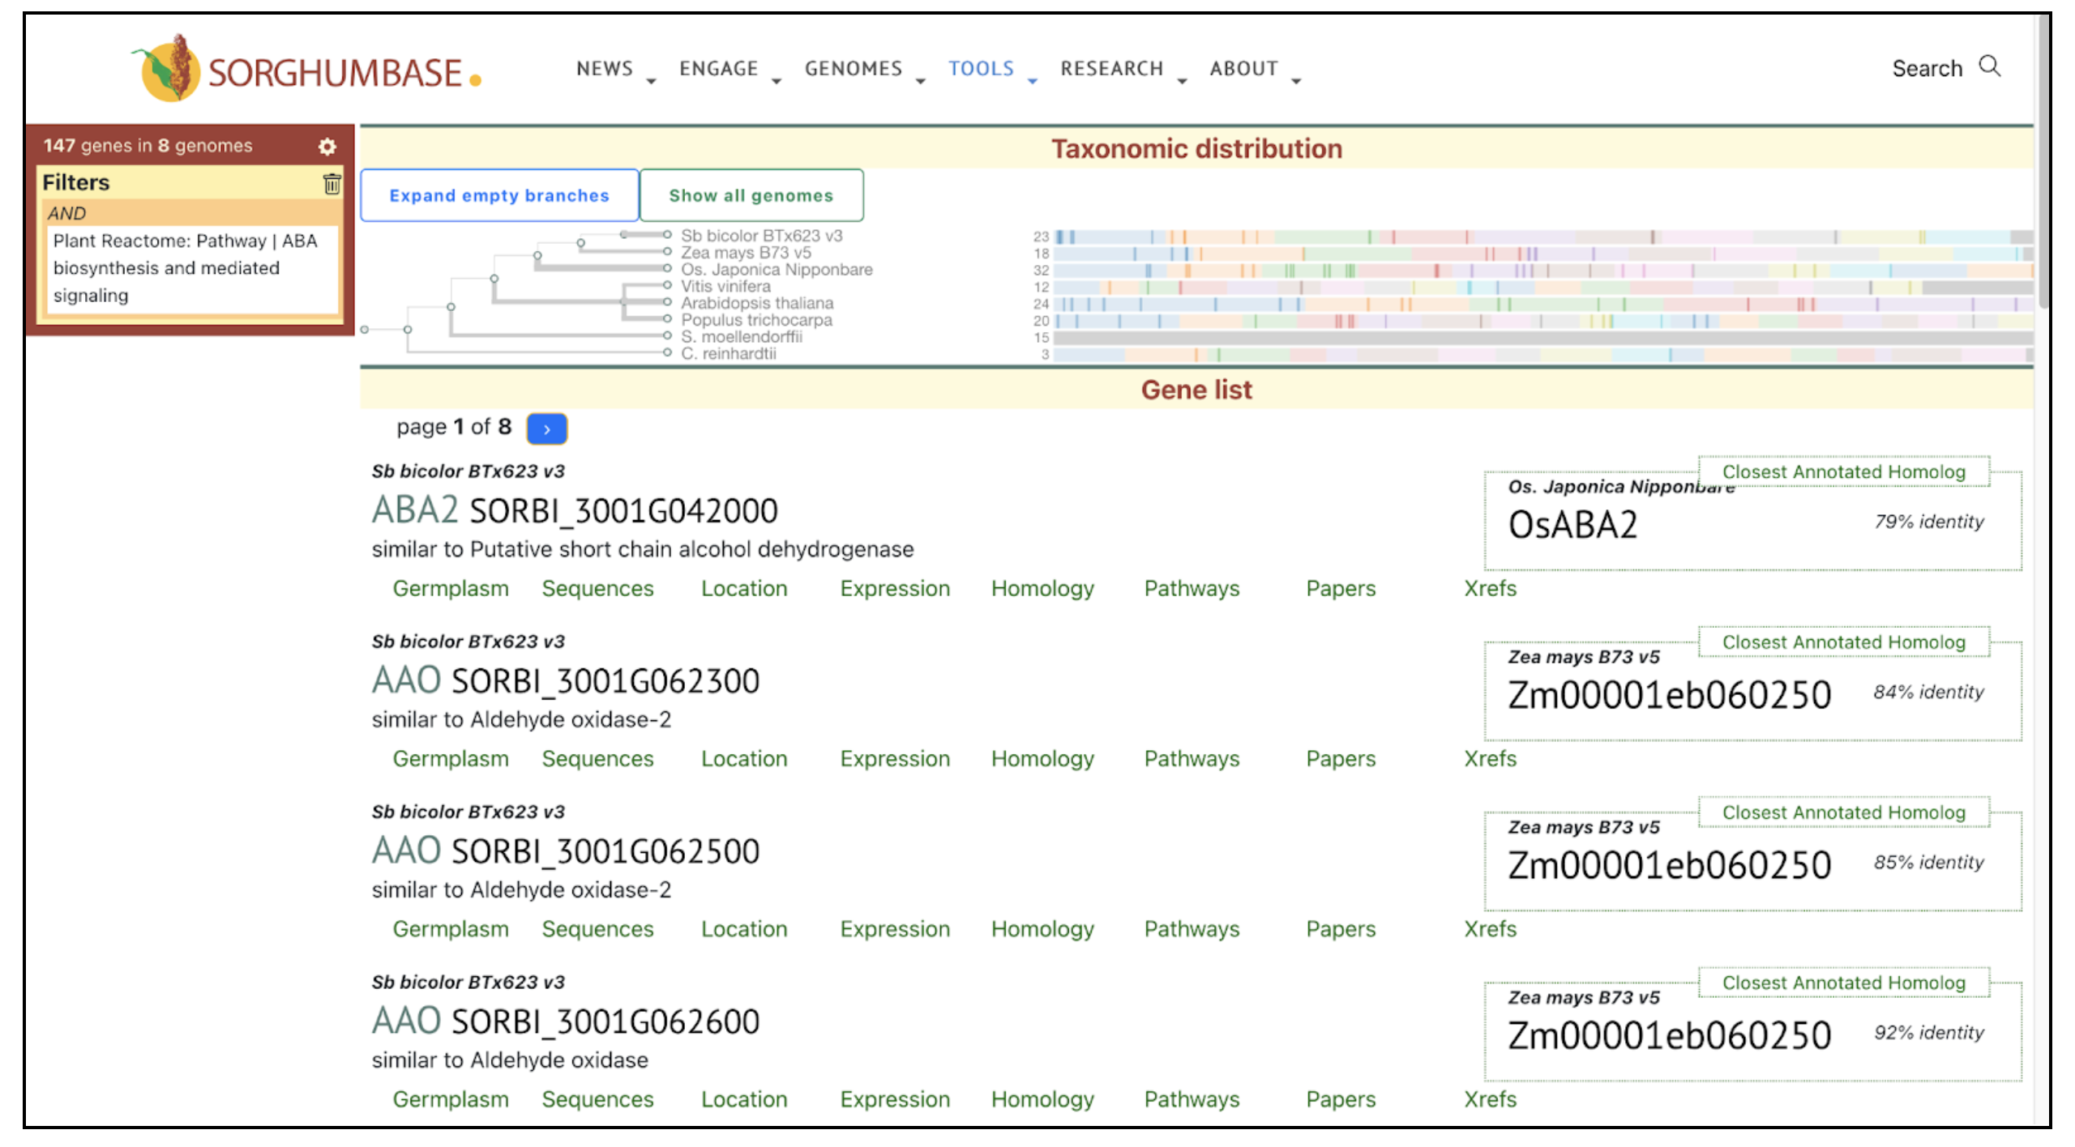Viewport: 2075px width, 1147px height.
Task: Open Homology tab for ABA2 gene
Action: pos(1042,588)
